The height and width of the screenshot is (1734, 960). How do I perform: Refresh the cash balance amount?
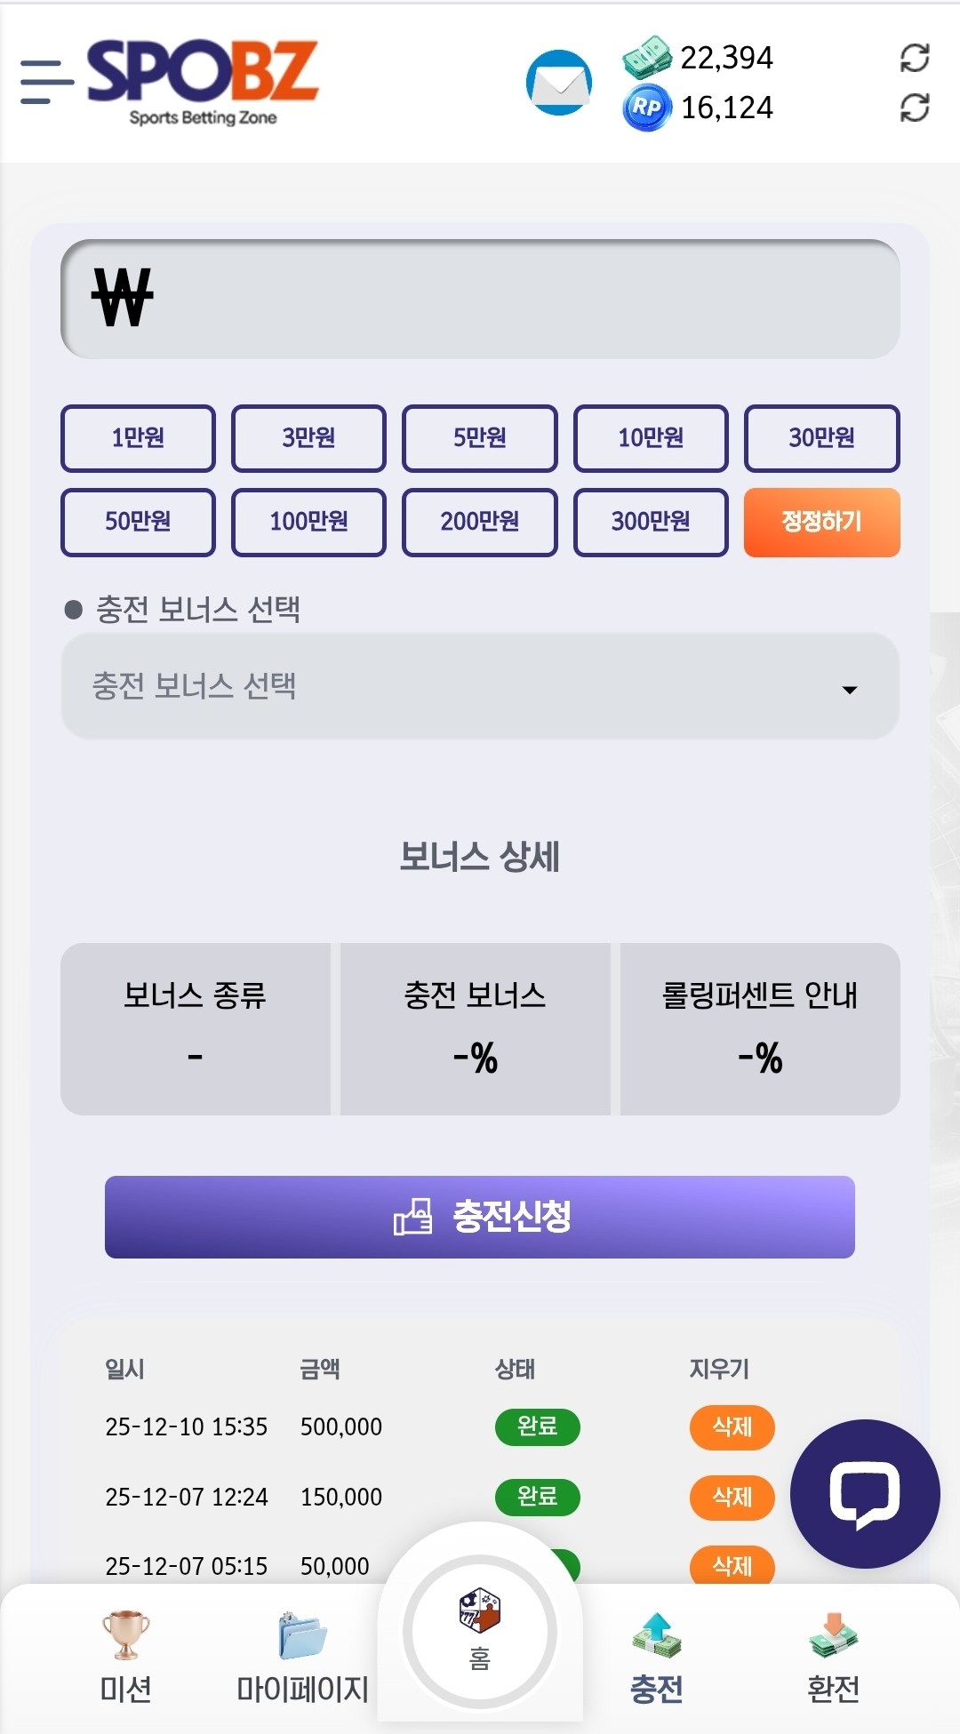(x=914, y=58)
